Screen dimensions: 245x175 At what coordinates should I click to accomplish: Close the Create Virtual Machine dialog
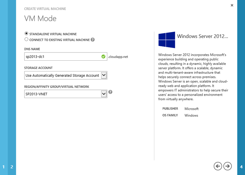pyautogui.click(x=232, y=5)
